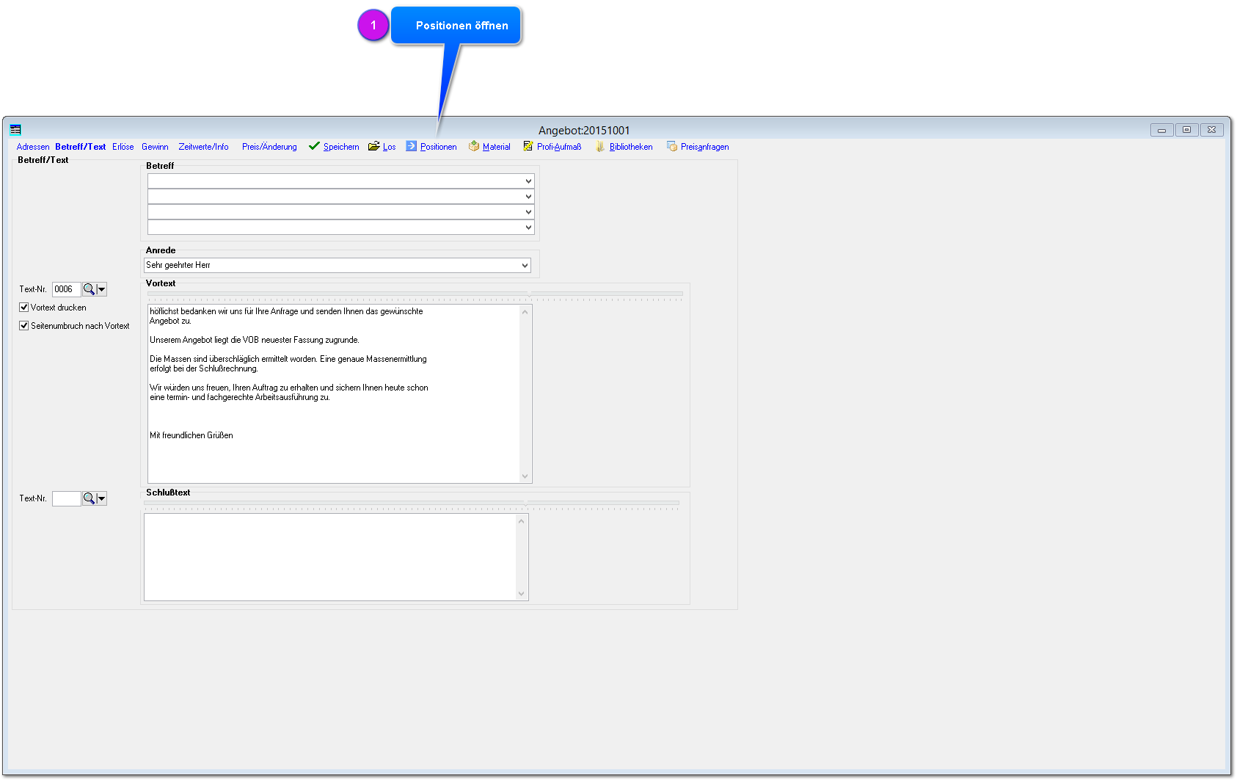Open the Erlöse tab

click(123, 147)
